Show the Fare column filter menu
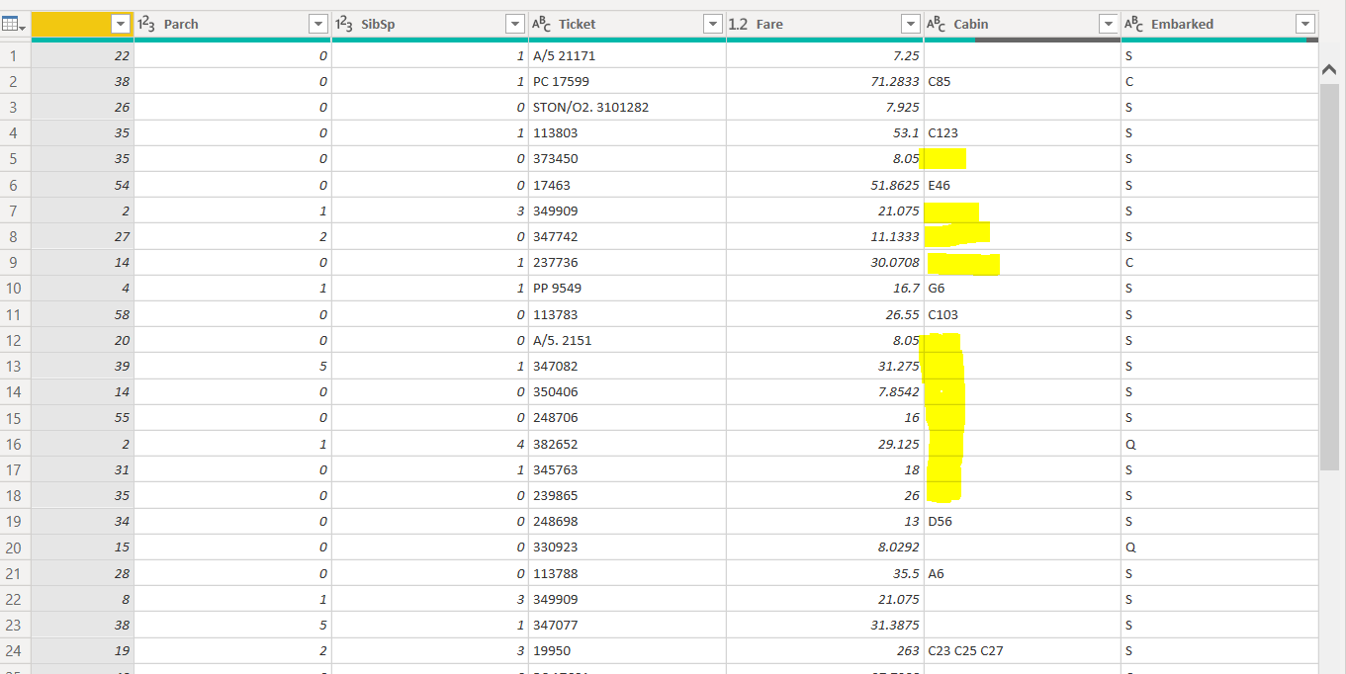 pyautogui.click(x=910, y=24)
